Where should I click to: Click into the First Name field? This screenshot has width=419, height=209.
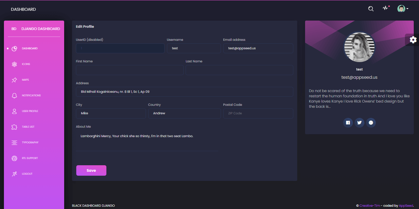[x=130, y=70]
